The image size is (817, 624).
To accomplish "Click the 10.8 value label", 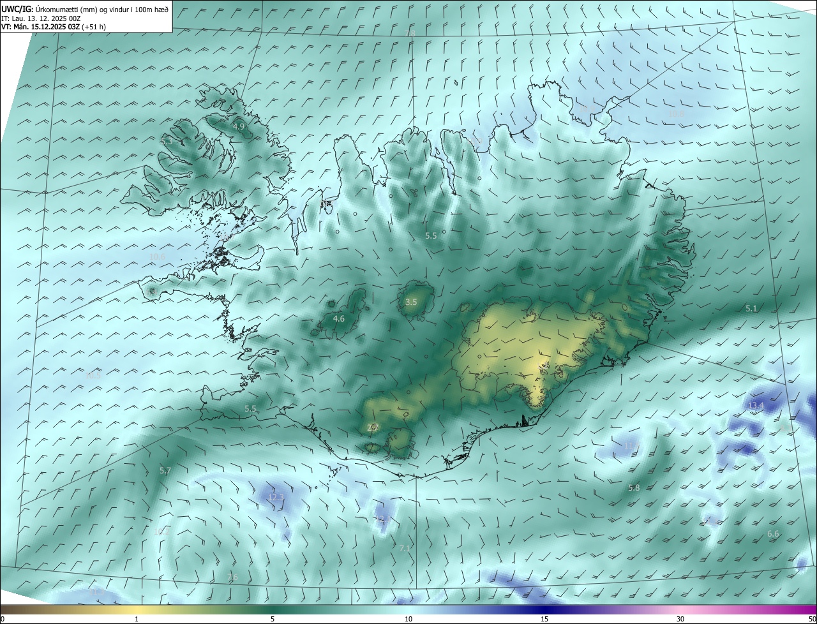I will [x=676, y=114].
